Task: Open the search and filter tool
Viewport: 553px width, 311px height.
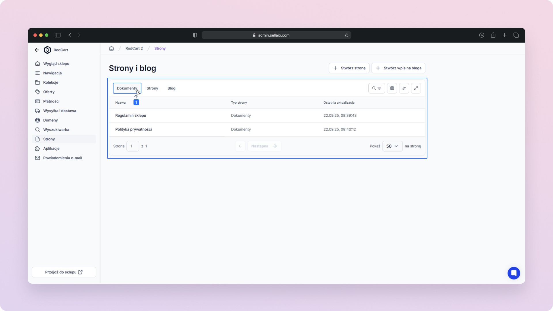Action: [x=376, y=88]
